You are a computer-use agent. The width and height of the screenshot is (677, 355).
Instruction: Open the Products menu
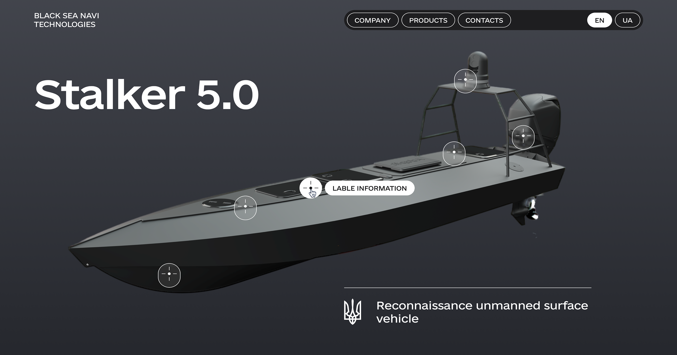click(428, 20)
